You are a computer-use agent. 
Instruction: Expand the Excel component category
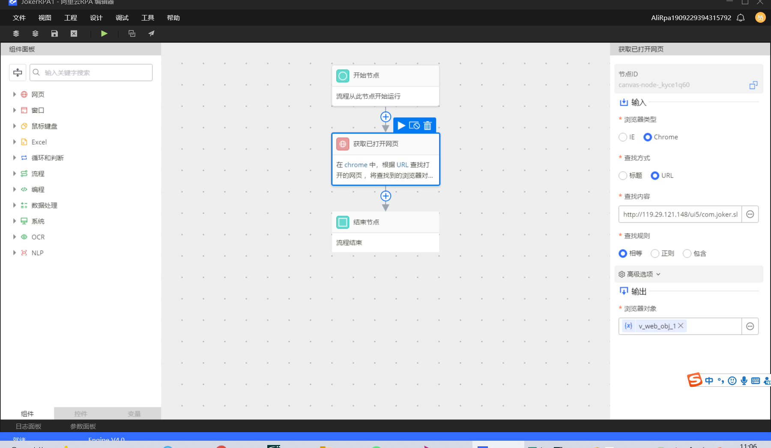click(x=14, y=142)
